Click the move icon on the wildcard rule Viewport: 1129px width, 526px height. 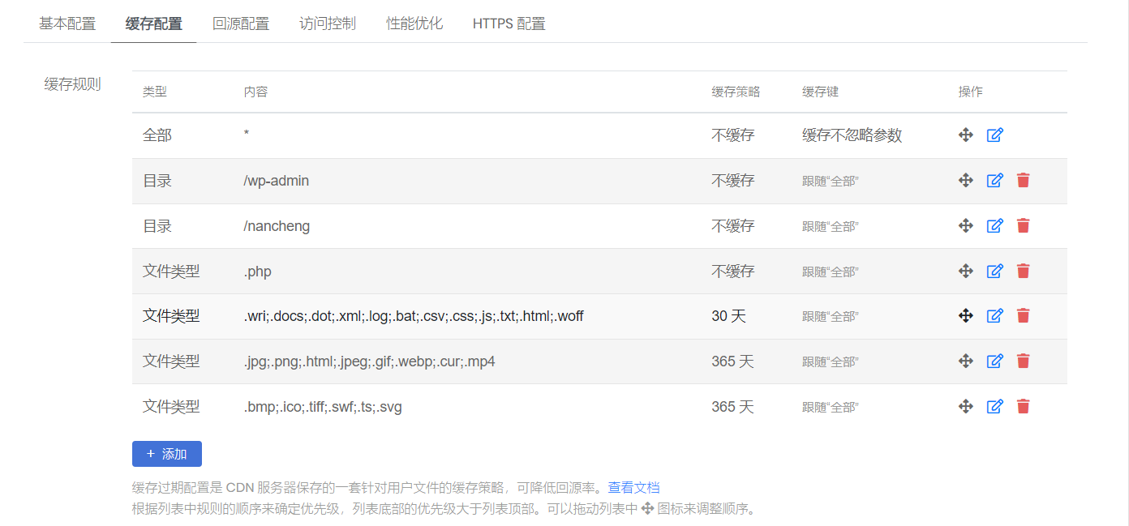pos(965,135)
